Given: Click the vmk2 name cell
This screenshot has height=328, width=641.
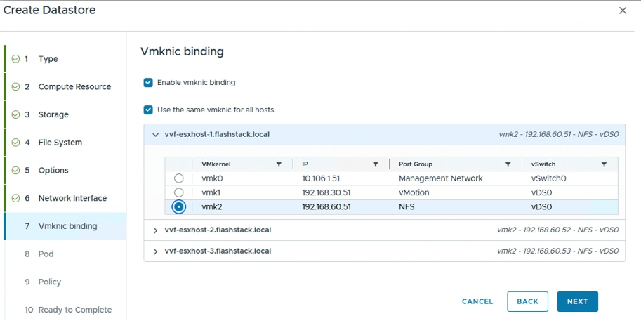Looking at the screenshot, I should 212,207.
